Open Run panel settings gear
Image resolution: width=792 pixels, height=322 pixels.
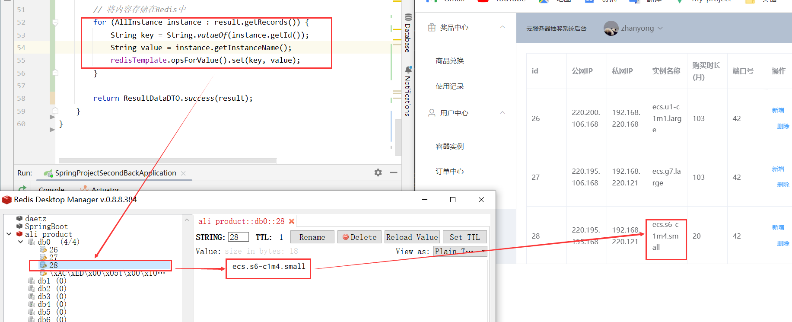(x=378, y=172)
